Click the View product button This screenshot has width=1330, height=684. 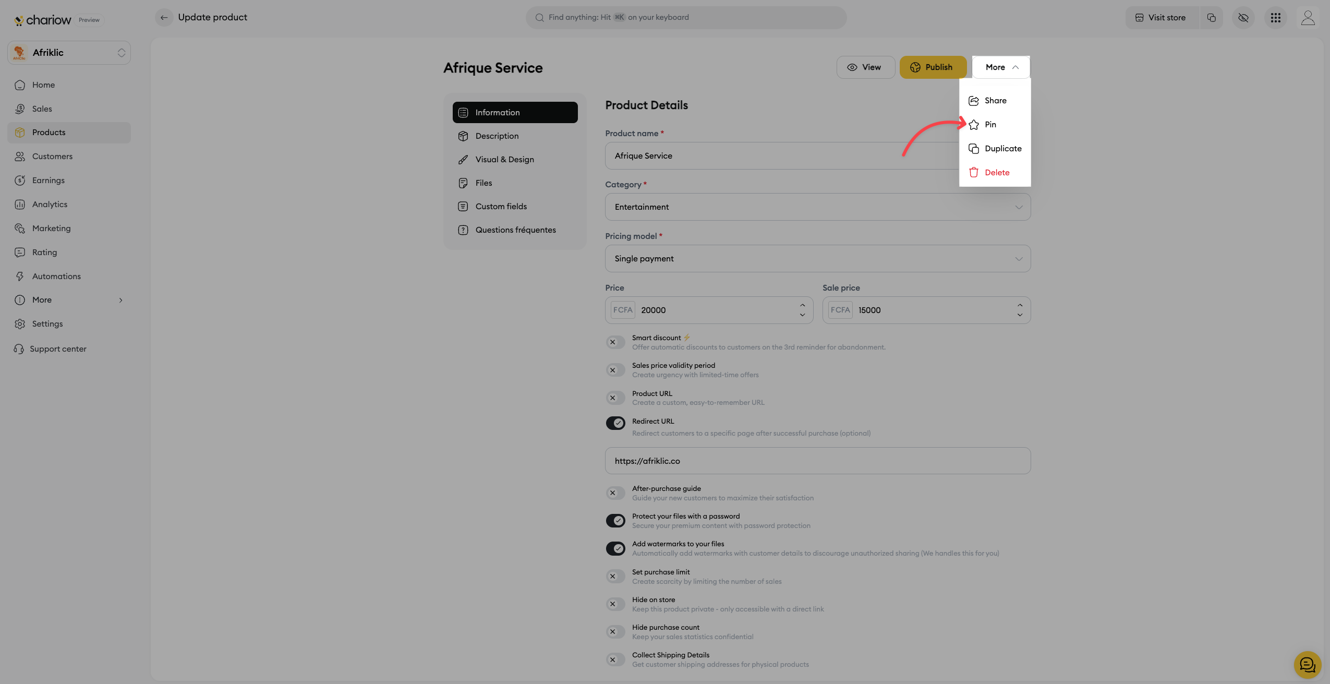pyautogui.click(x=865, y=67)
